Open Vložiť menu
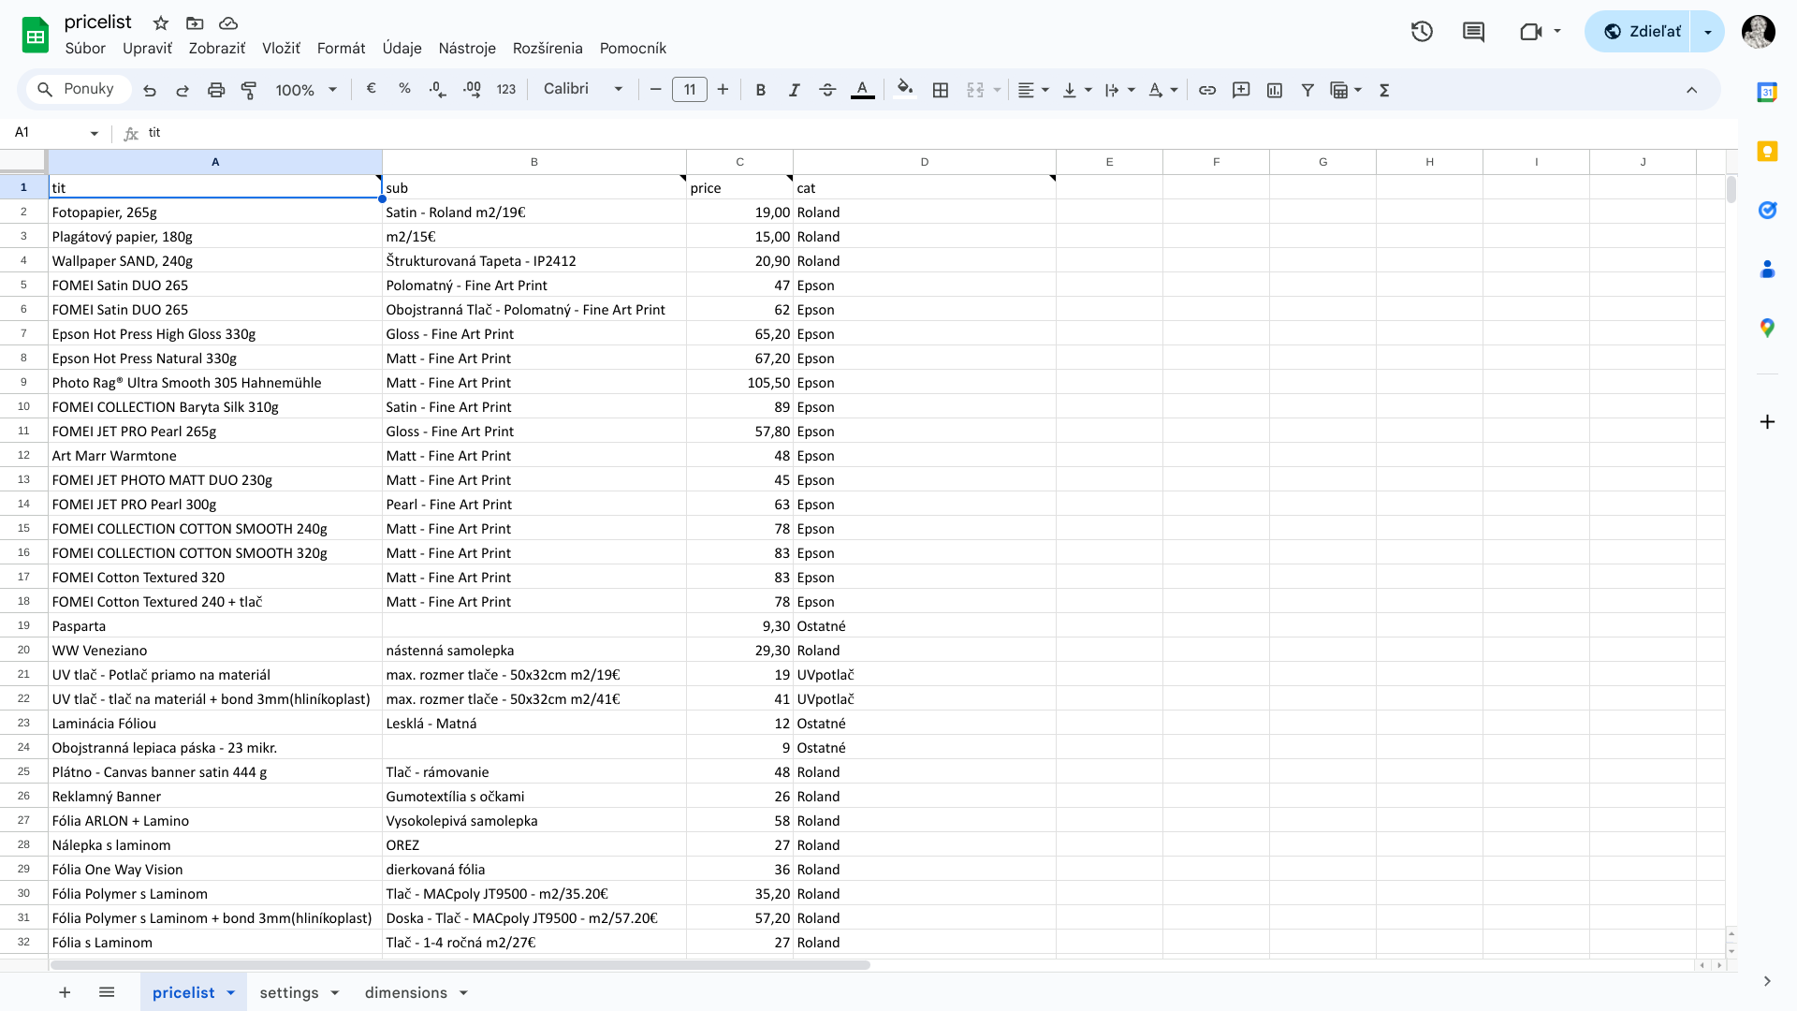Screen dimensions: 1797x1011 click(x=281, y=48)
